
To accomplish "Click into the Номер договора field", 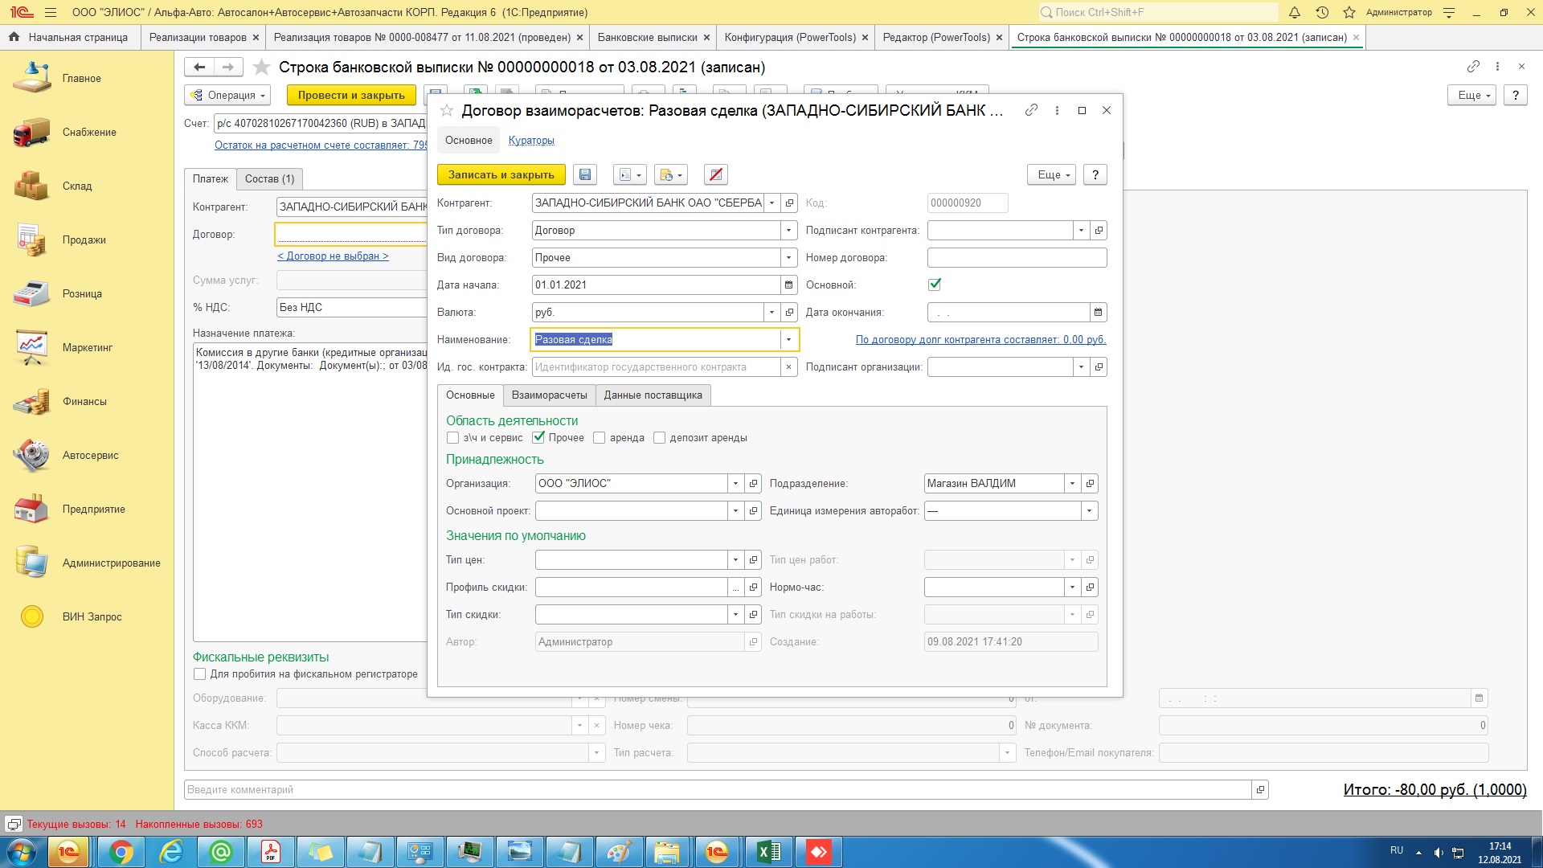I will [1017, 257].
